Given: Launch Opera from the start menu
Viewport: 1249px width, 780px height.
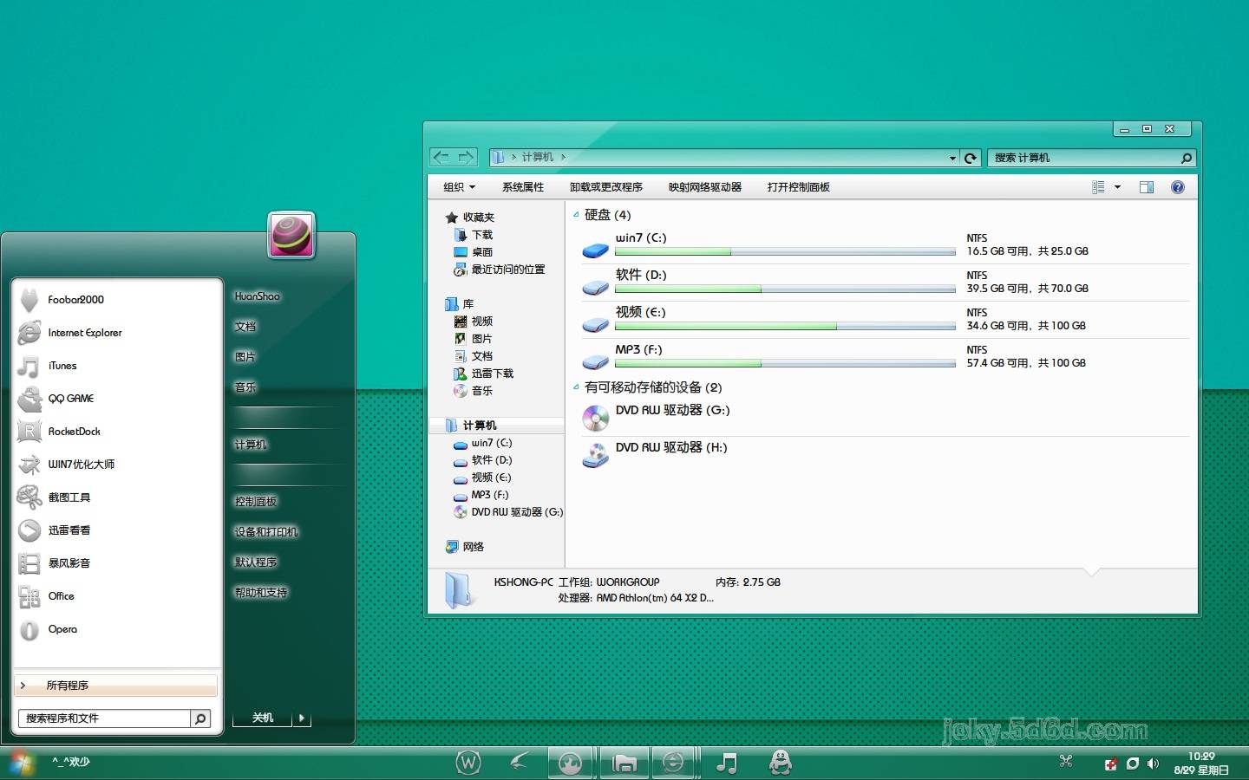Looking at the screenshot, I should [x=117, y=629].
